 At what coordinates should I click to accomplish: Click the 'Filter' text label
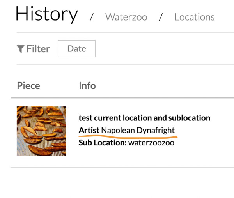point(38,49)
